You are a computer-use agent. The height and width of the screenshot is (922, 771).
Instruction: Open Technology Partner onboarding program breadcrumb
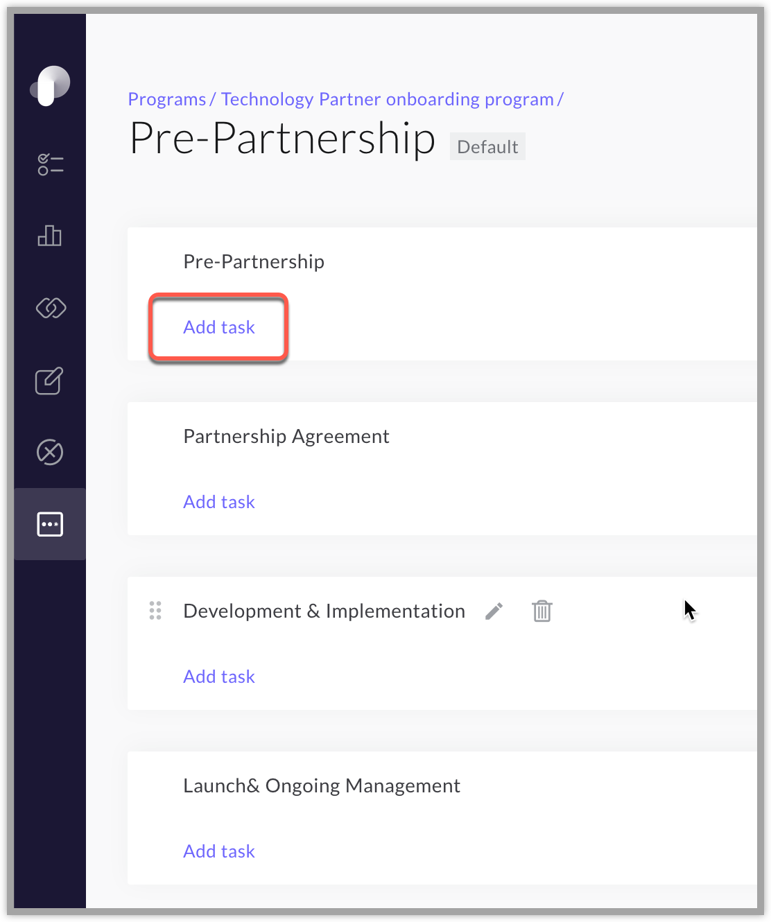click(388, 99)
